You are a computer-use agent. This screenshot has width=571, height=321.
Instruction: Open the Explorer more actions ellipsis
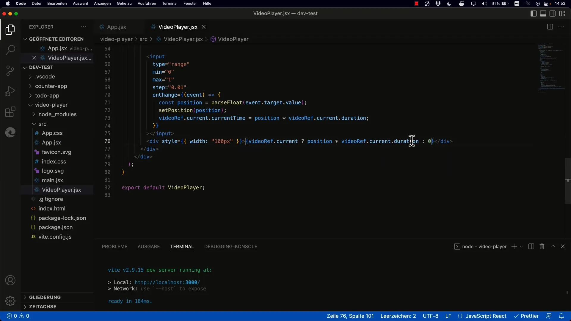(84, 27)
